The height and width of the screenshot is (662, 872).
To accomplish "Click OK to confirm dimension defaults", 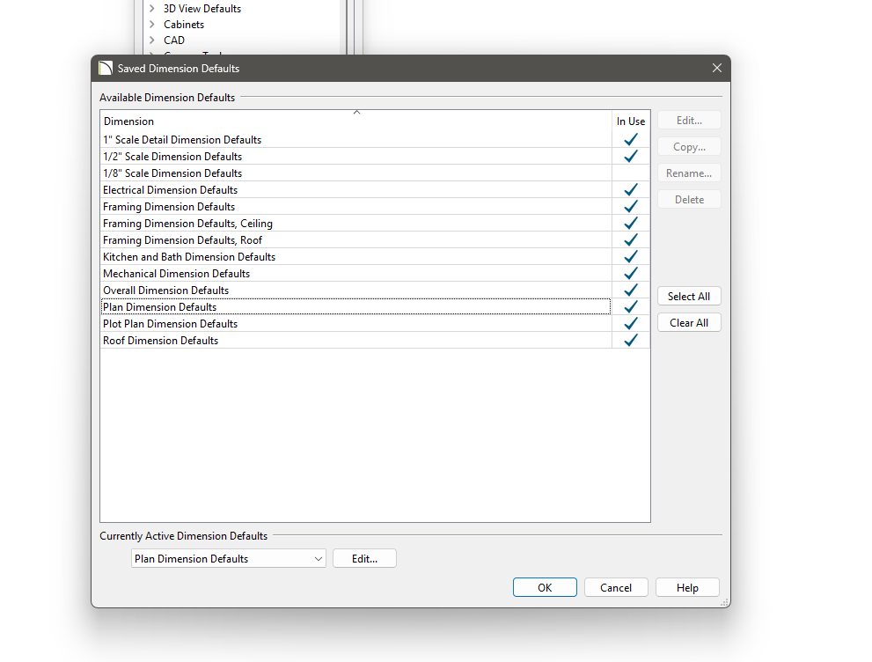I will [x=545, y=588].
